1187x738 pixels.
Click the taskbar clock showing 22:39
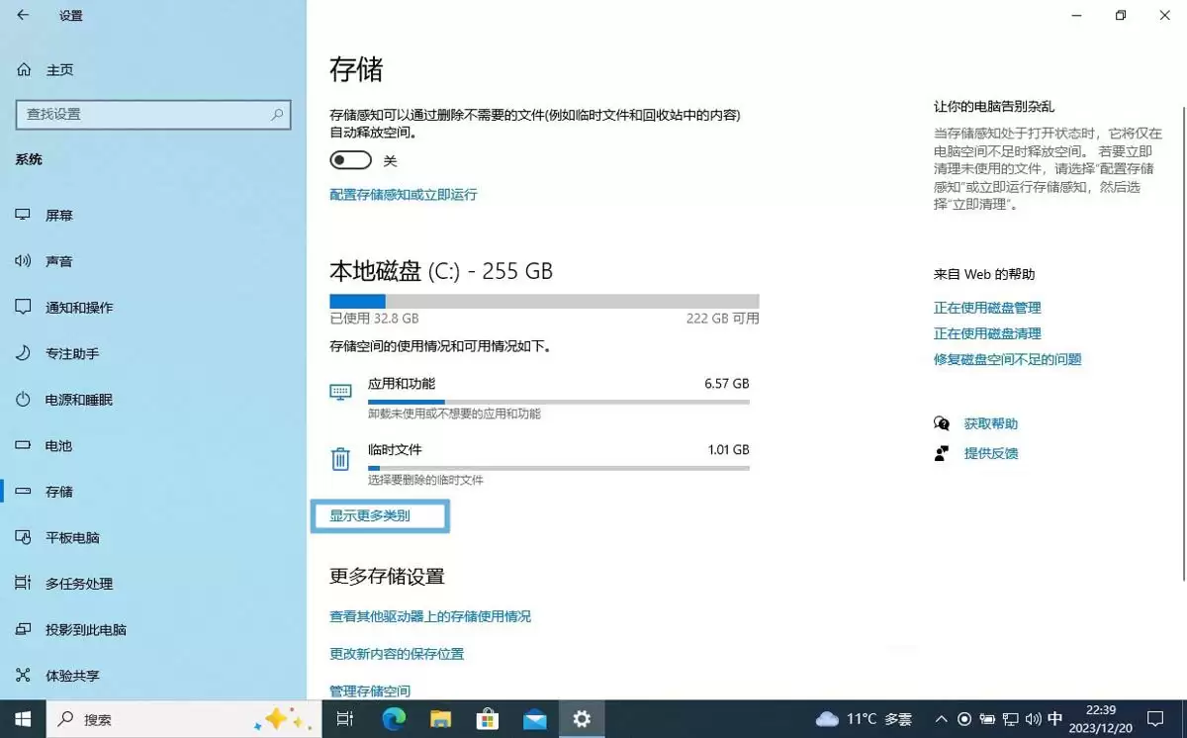(1100, 719)
